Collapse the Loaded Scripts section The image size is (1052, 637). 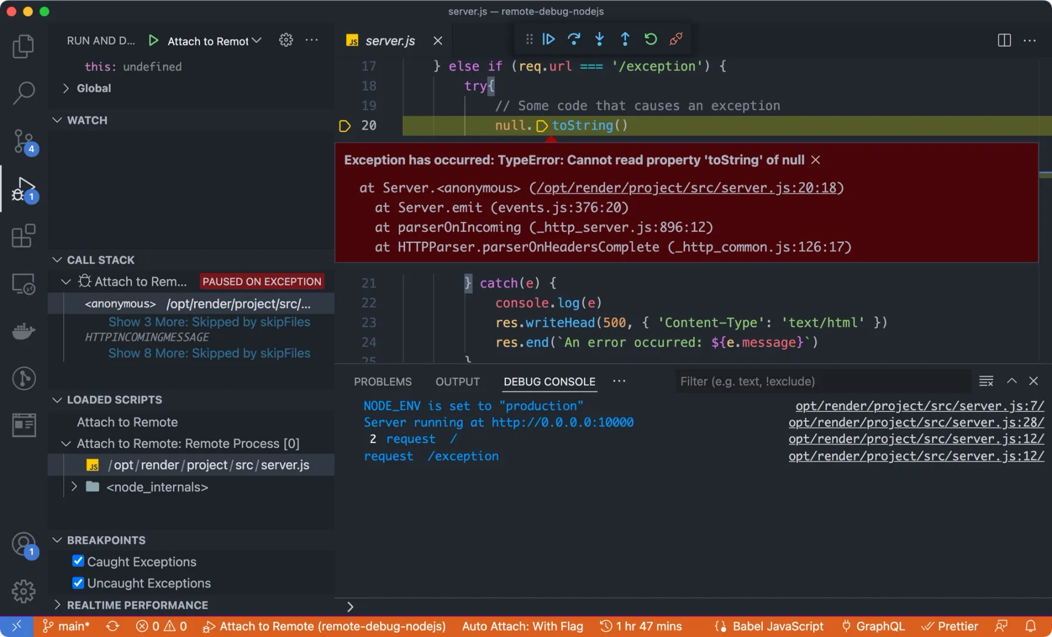[x=57, y=400]
